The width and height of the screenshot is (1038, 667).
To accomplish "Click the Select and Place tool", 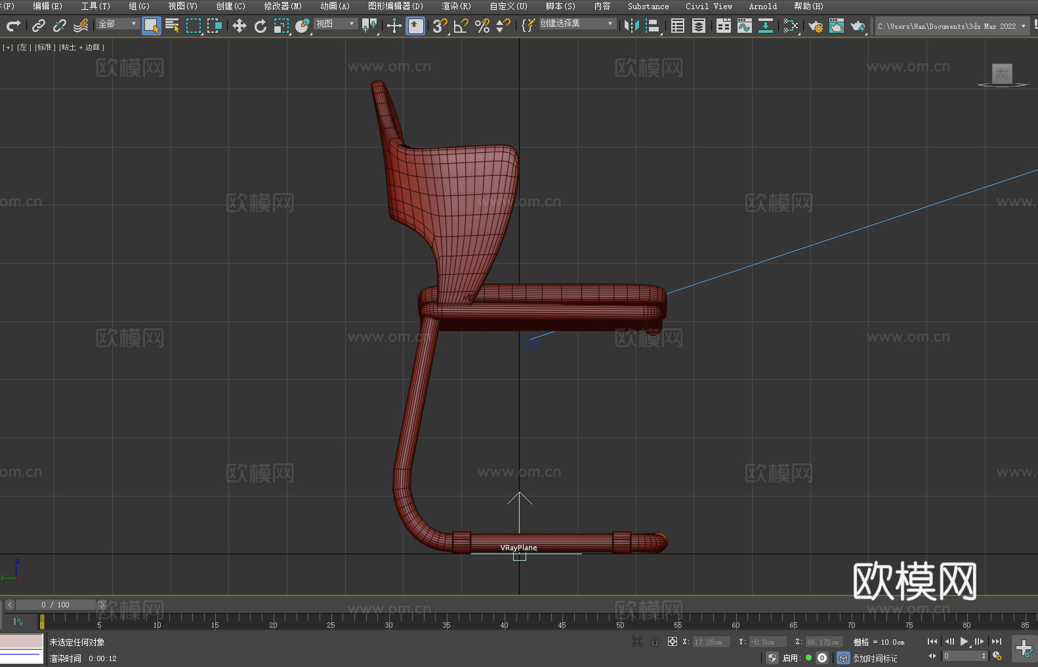I will pyautogui.click(x=302, y=26).
